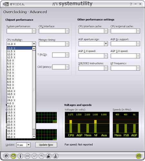Choose 12.5 X from the multiplier list
Screen dimensions: 145x161
(19, 57)
